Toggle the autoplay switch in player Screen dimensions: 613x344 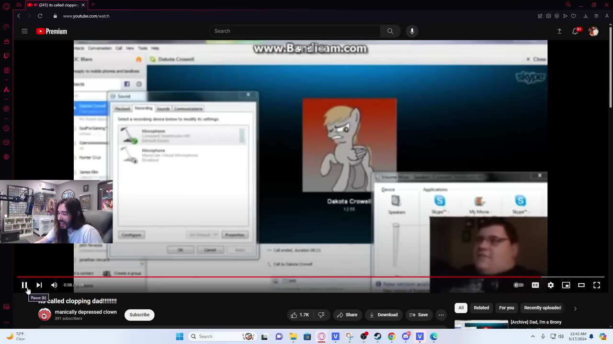click(x=519, y=285)
